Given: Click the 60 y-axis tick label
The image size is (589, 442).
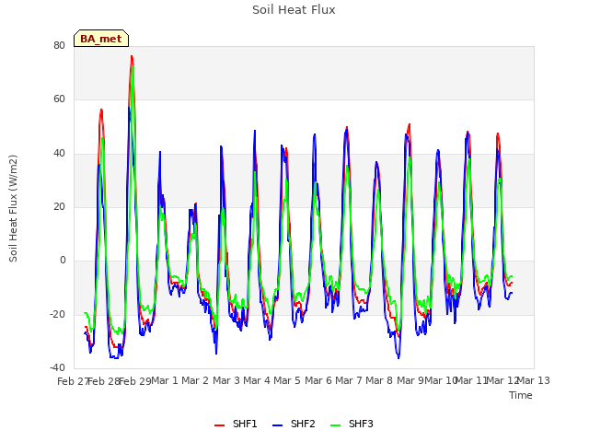Looking at the screenshot, I should coord(59,99).
